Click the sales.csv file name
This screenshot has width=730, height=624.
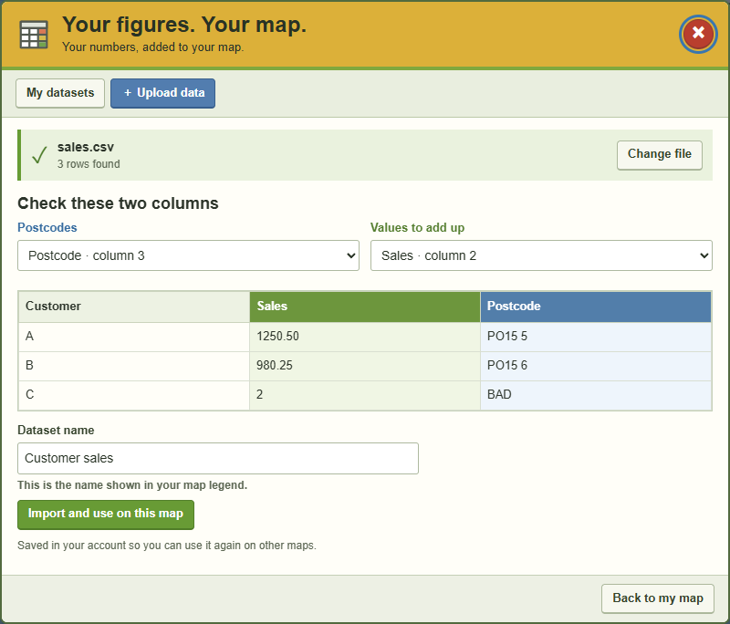point(86,148)
